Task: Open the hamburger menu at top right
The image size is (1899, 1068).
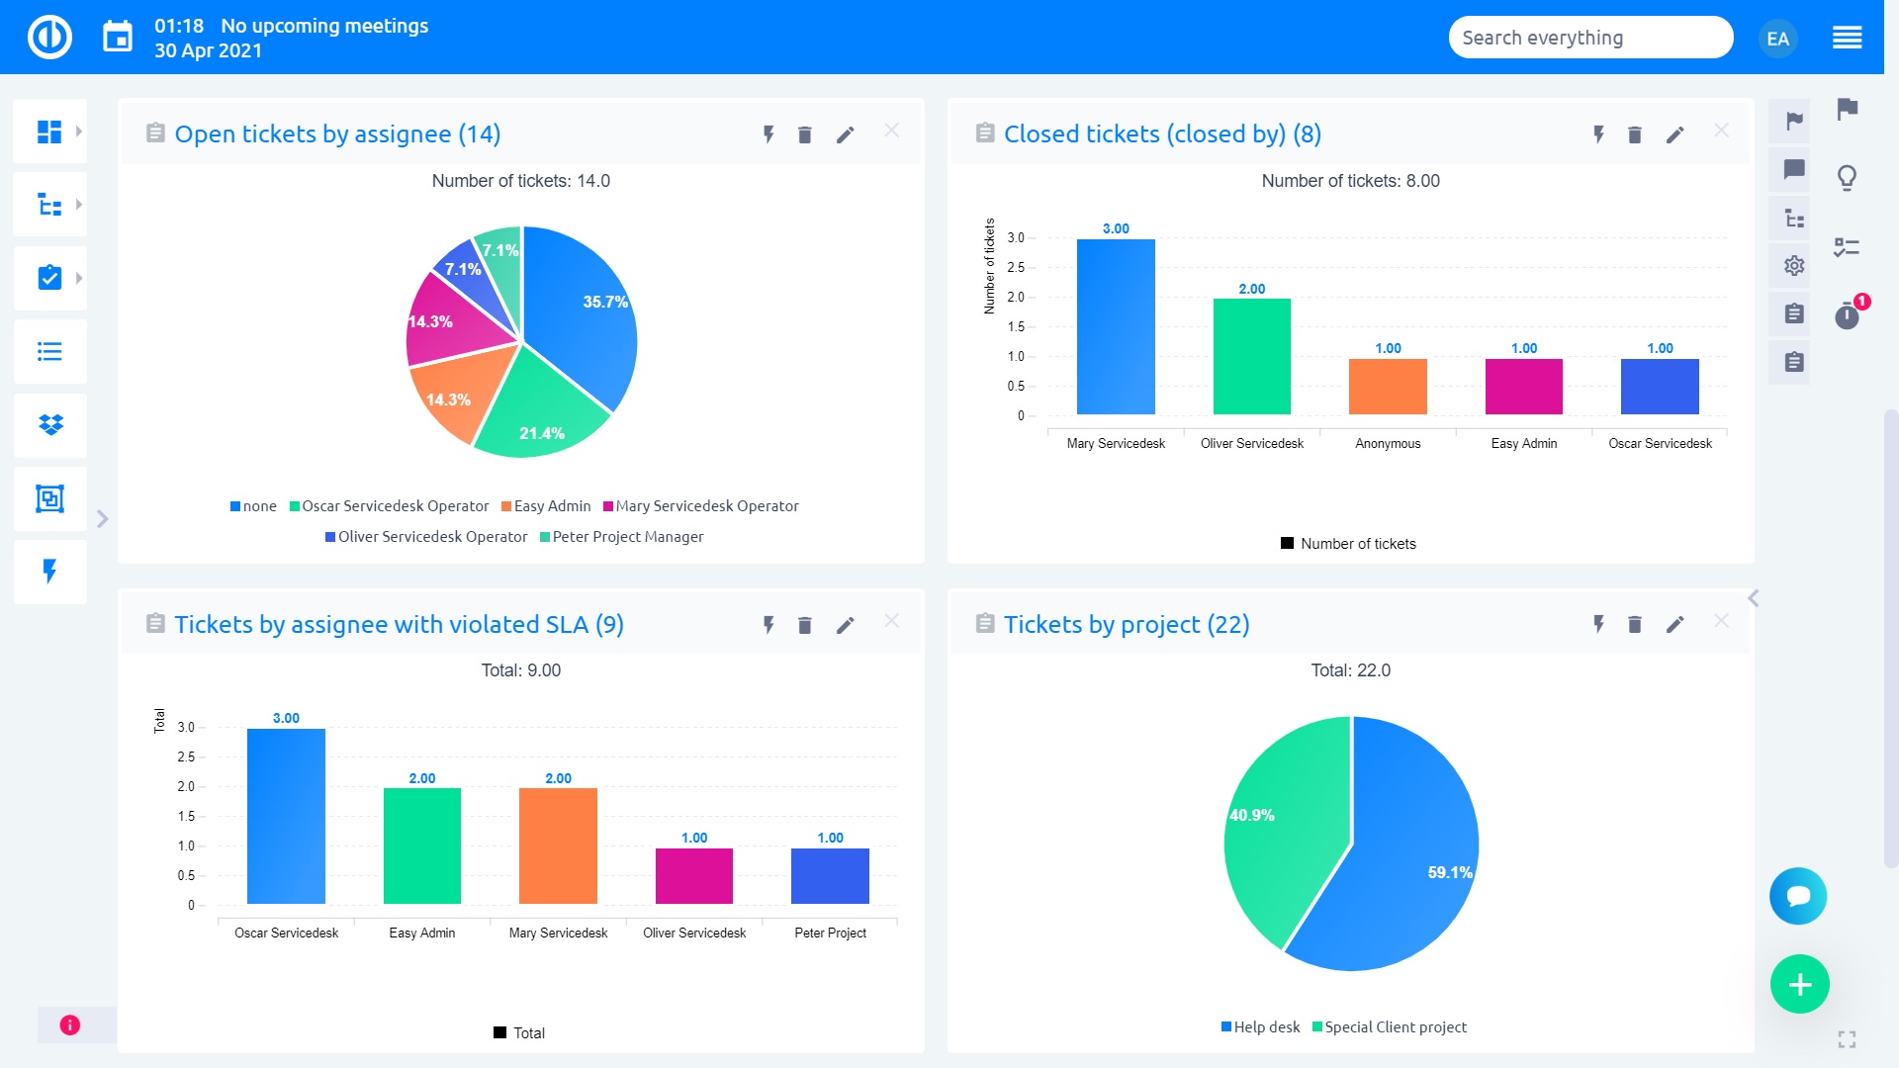Action: pos(1847,37)
